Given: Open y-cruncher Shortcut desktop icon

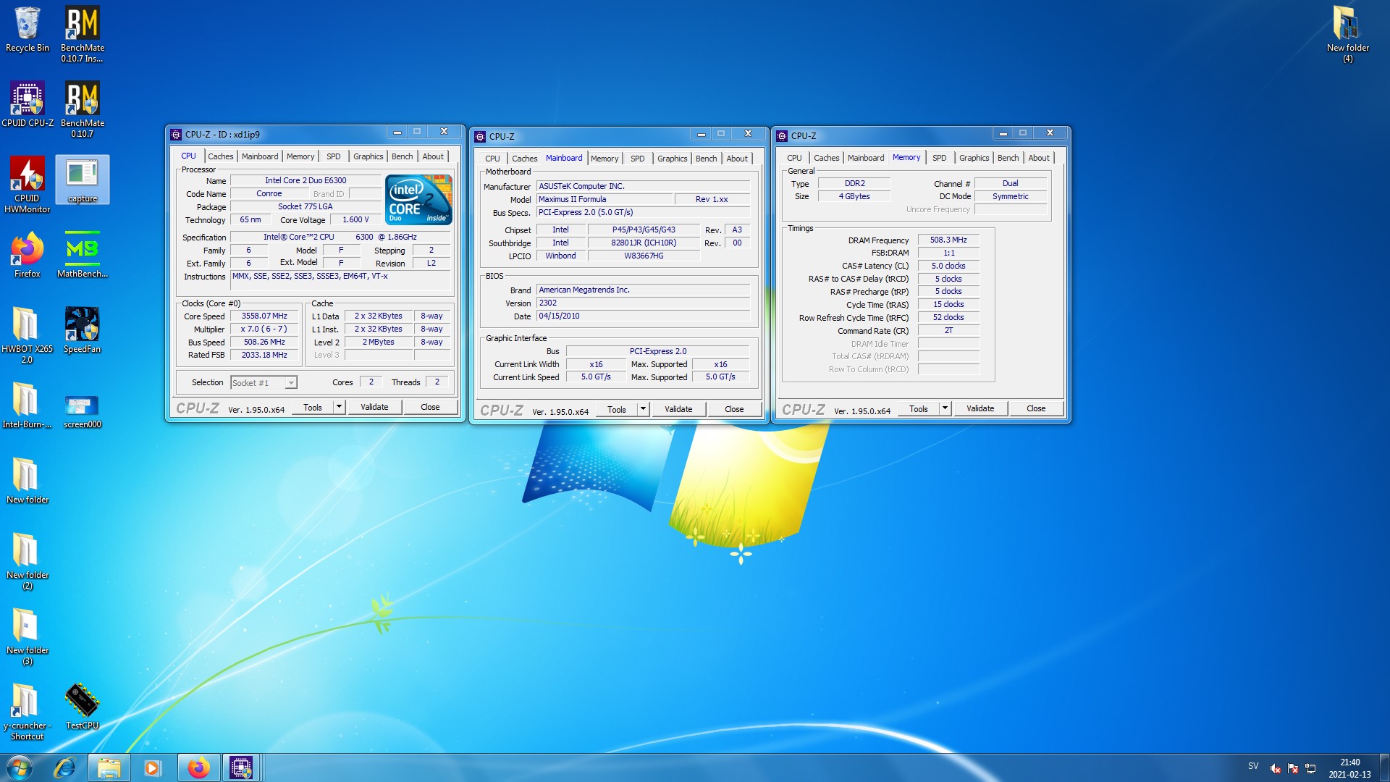Looking at the screenshot, I should [28, 712].
